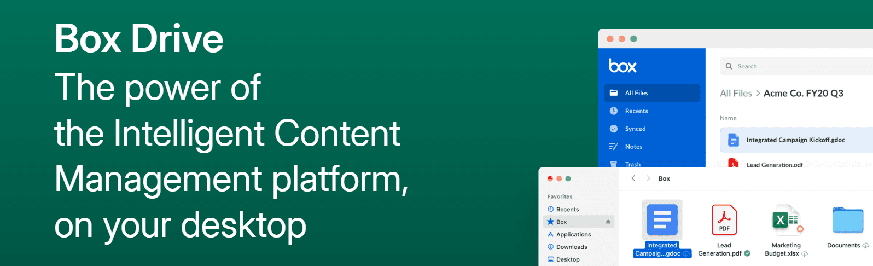Viewport: 873px width, 266px height.
Task: Click the Favorites heading in the Finder sidebar
Action: 560,197
